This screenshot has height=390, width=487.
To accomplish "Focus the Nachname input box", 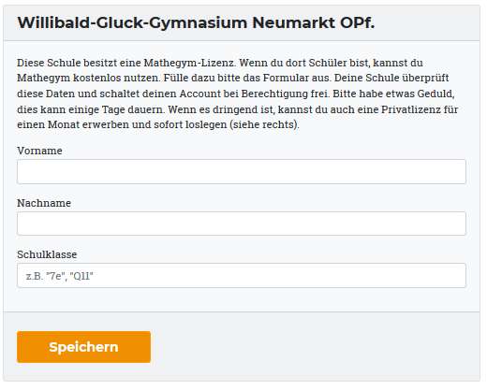I will 242,224.
